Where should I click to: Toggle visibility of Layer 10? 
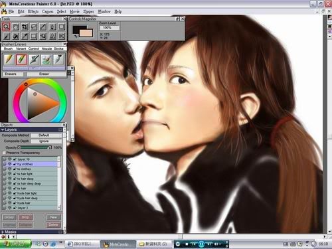coord(10,159)
